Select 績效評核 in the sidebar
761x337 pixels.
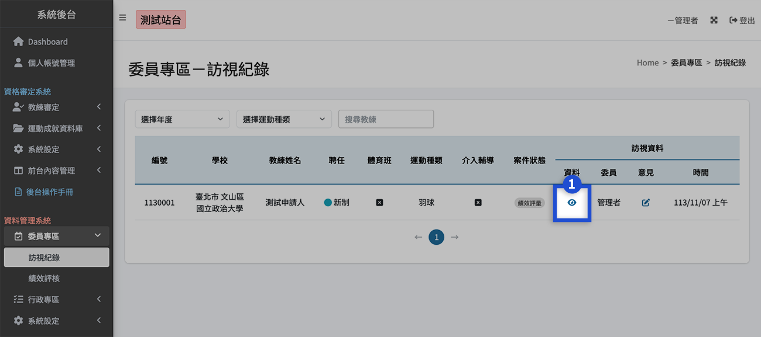44,279
